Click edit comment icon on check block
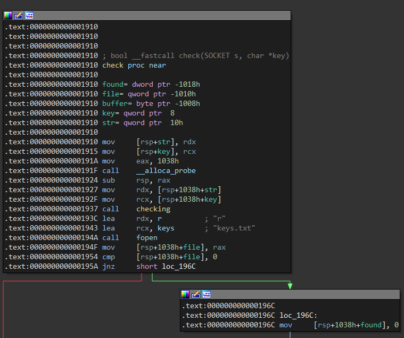 tap(19, 16)
